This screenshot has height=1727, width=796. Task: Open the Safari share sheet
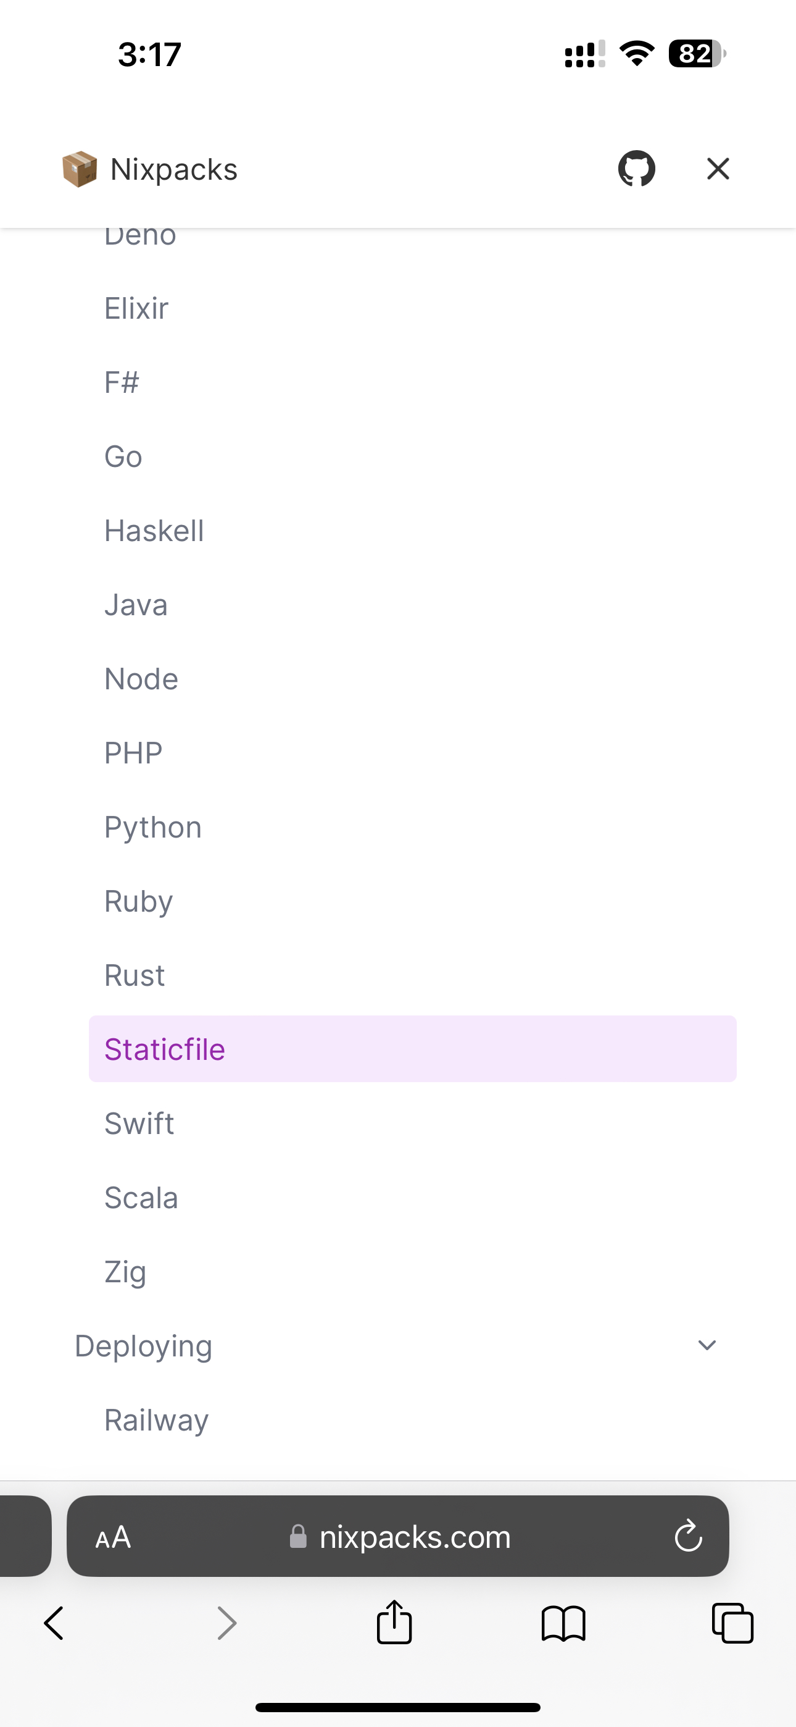click(x=394, y=1623)
